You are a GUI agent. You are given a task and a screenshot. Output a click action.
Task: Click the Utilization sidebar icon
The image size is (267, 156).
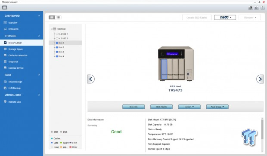[x=5, y=29]
